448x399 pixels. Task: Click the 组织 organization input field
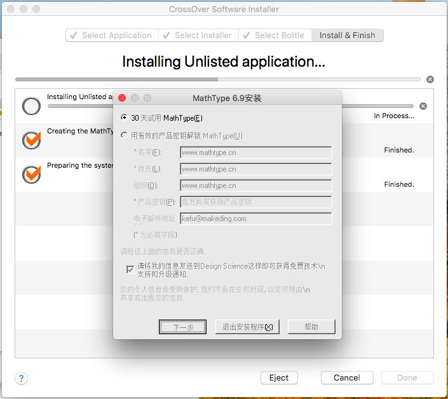pos(256,186)
